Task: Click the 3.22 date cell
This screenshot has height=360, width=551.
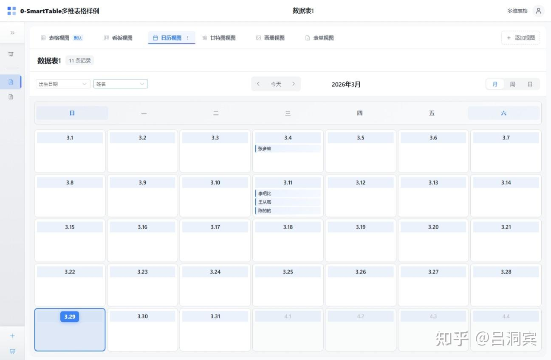Action: coord(70,285)
